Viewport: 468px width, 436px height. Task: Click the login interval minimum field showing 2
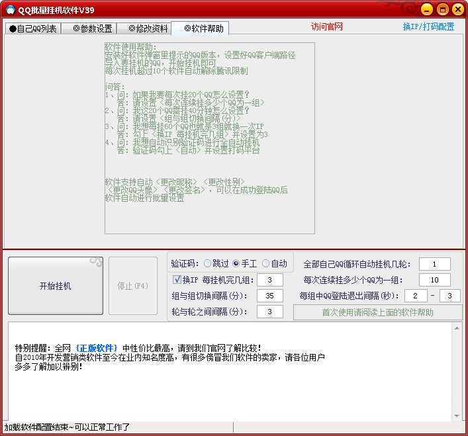click(416, 296)
